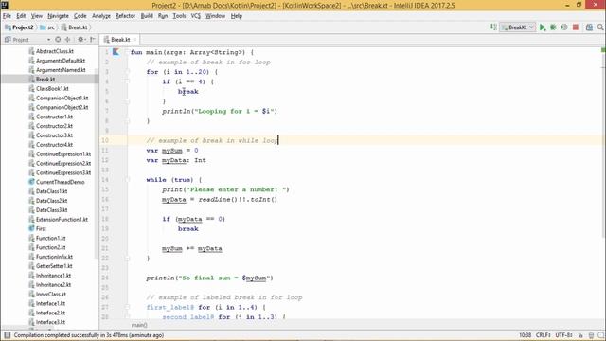Select CurrentThreadDemo in project tree

point(60,182)
